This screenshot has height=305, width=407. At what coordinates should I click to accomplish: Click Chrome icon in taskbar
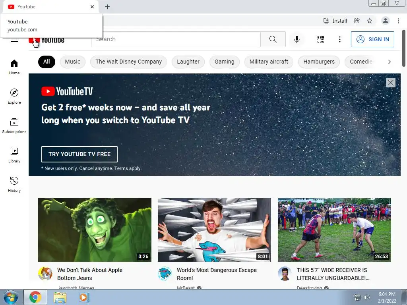[x=35, y=297]
